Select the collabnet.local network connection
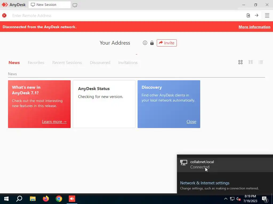This screenshot has height=204, width=273. pyautogui.click(x=225, y=164)
